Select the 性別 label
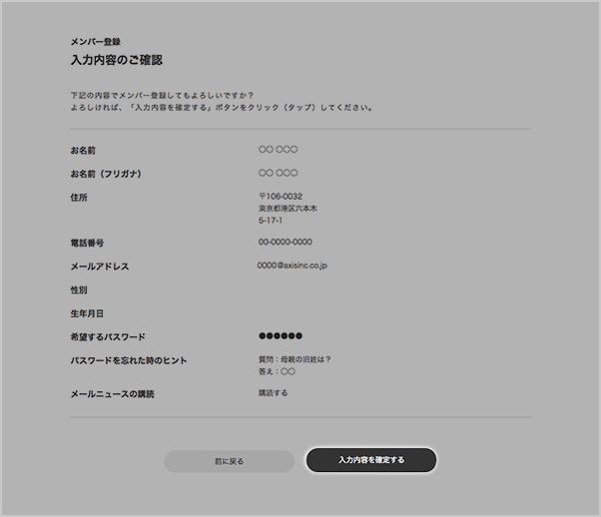This screenshot has width=601, height=517. [x=79, y=289]
